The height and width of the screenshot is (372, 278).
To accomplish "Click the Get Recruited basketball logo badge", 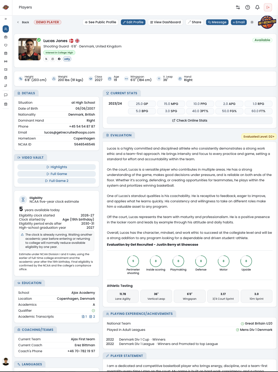I will pyautogui.click(x=267, y=22).
